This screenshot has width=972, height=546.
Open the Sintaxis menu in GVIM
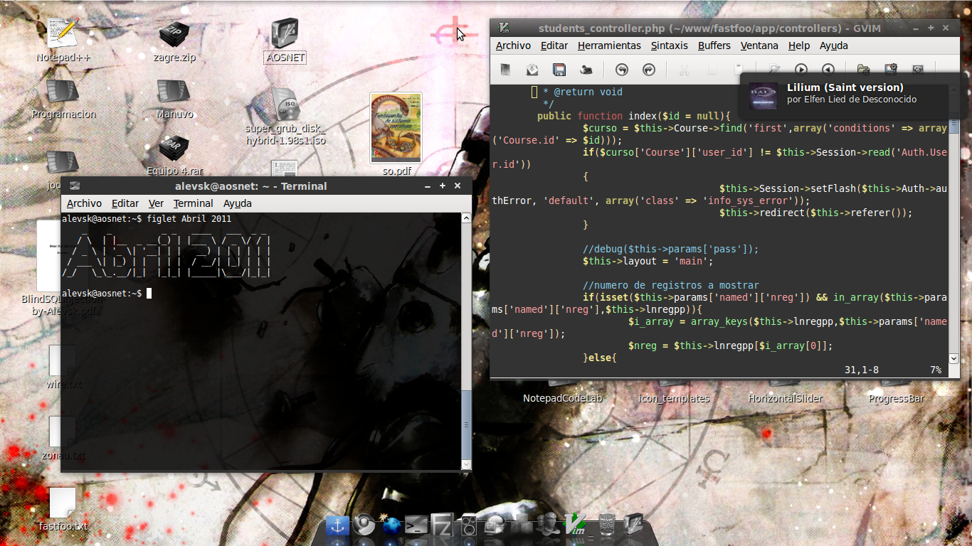pyautogui.click(x=669, y=45)
